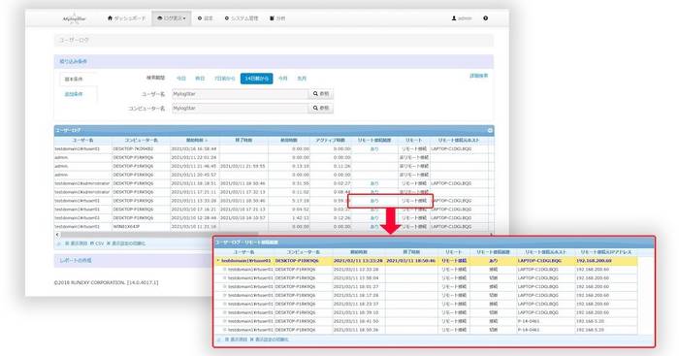
Task: Expand the ログ表示 dropdown menu
Action: tap(172, 18)
